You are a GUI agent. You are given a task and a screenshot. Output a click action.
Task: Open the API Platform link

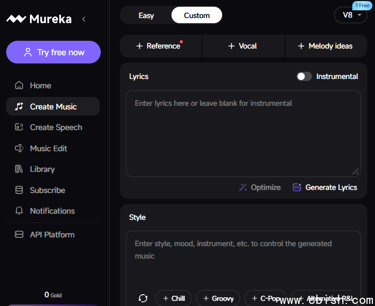52,235
